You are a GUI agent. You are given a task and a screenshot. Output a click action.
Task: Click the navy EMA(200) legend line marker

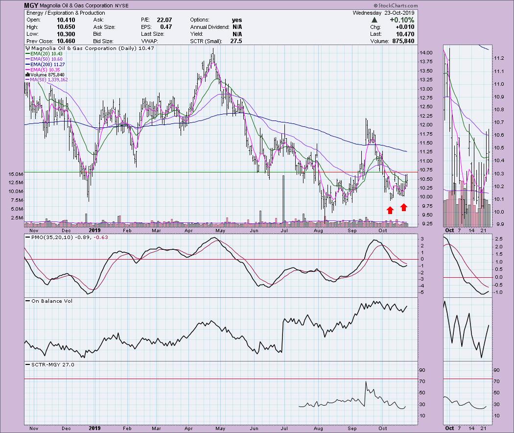click(27, 65)
